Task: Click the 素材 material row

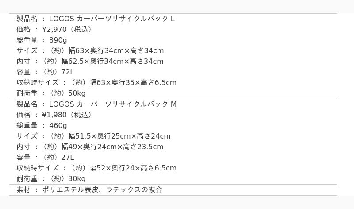Action: coord(173,190)
